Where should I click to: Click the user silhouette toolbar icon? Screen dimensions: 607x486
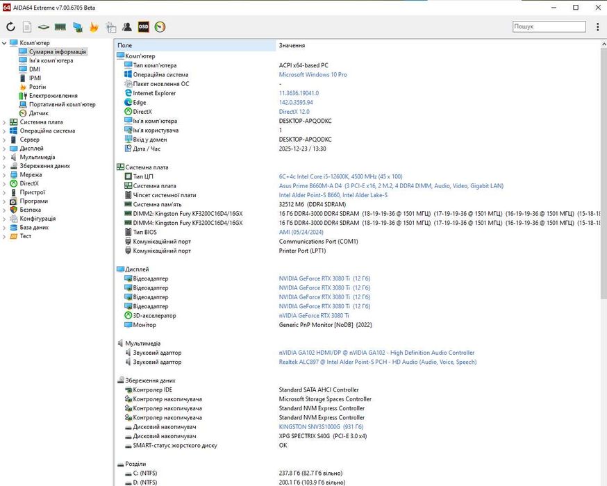[x=126, y=27]
